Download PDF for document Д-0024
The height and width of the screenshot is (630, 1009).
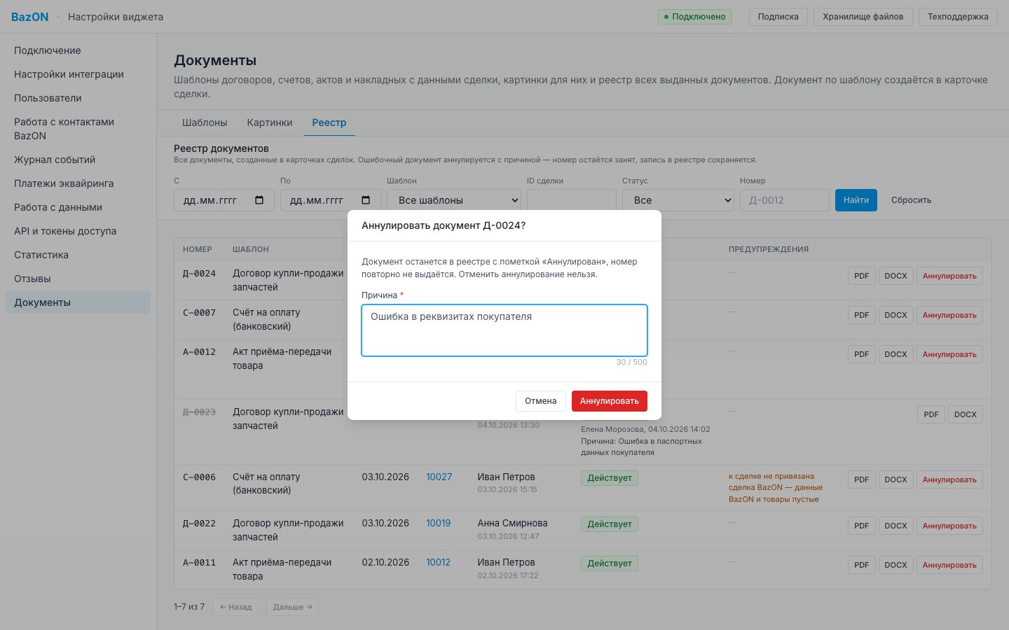tap(862, 276)
